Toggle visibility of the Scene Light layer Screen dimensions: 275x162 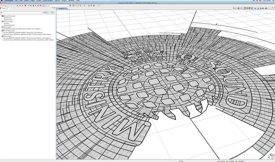(x=5, y=20)
